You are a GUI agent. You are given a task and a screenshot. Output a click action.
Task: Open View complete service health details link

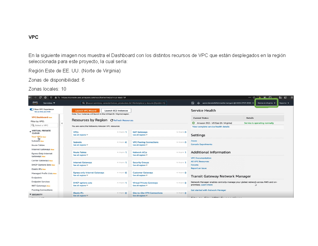tap(211, 127)
